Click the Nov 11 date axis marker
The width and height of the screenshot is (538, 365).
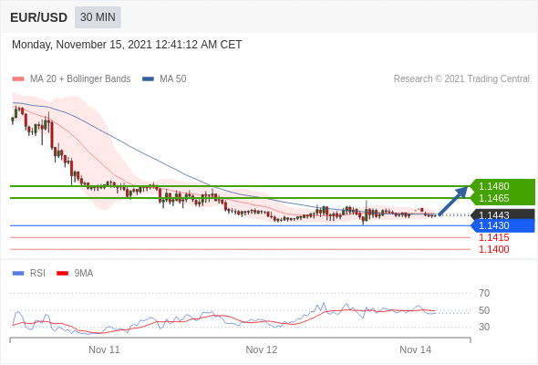pyautogui.click(x=104, y=349)
